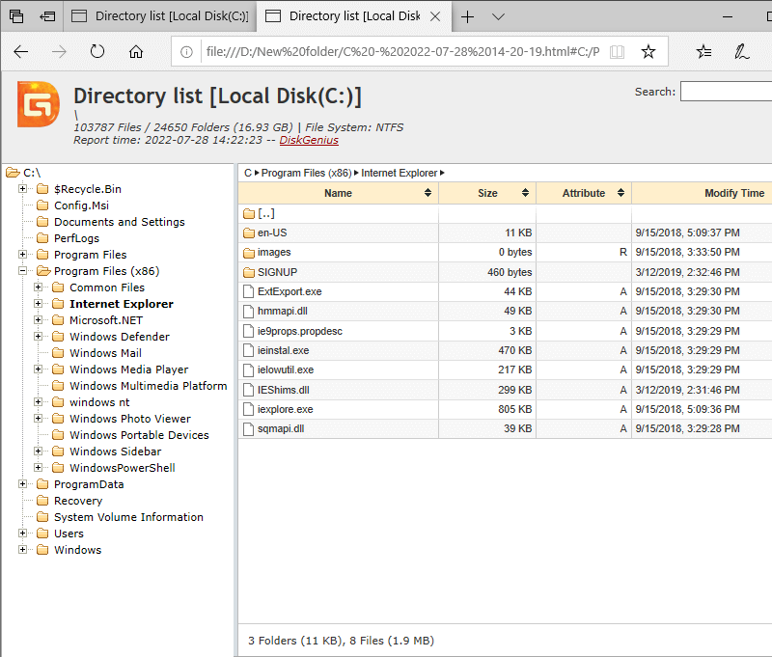
Task: Show tab previews chevron
Action: [x=498, y=16]
